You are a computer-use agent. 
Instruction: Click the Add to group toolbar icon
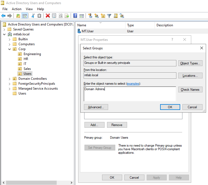pos(122,16)
